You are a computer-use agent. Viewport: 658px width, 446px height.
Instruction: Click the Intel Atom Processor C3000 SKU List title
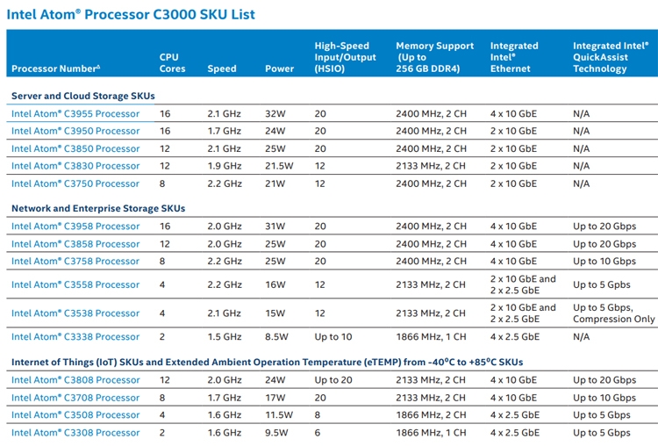coord(131,14)
